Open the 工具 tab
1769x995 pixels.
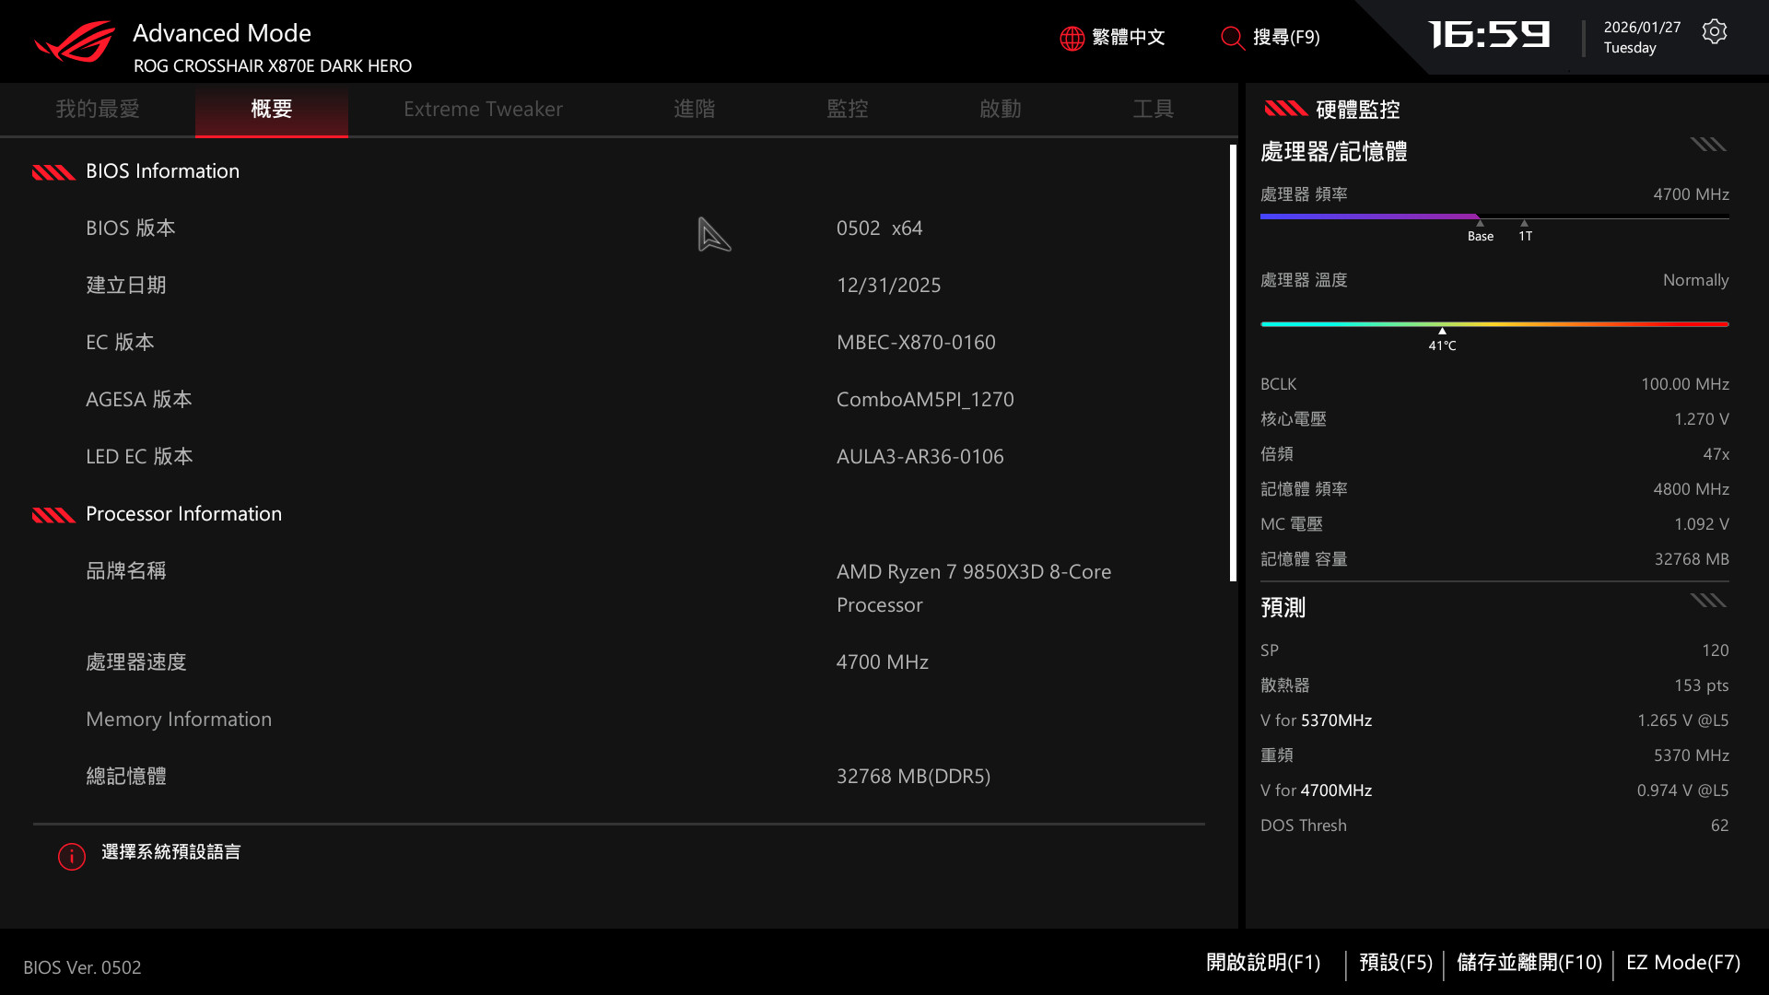(1153, 110)
